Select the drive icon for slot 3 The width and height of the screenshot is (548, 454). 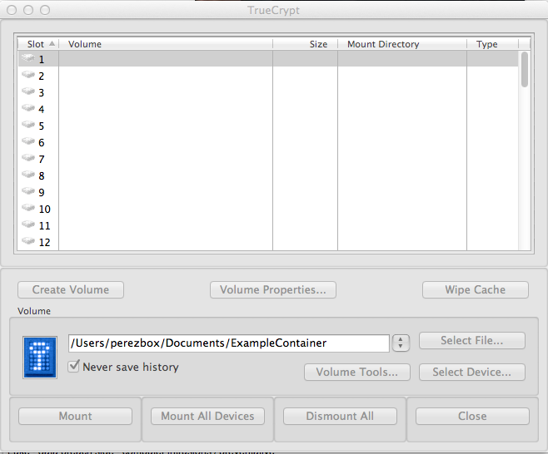click(28, 91)
